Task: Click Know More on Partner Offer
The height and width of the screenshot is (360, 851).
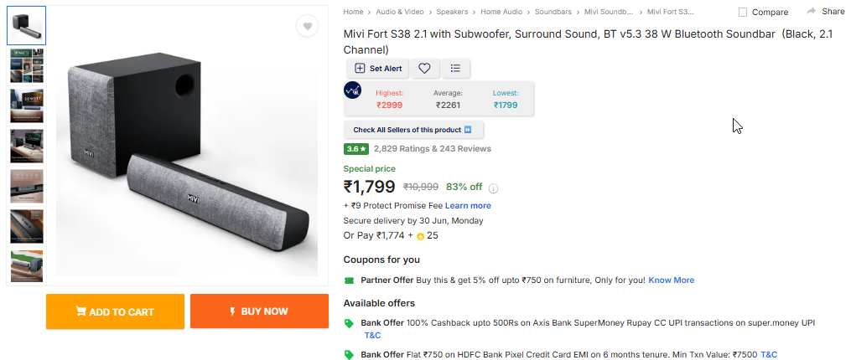Action: (x=672, y=280)
